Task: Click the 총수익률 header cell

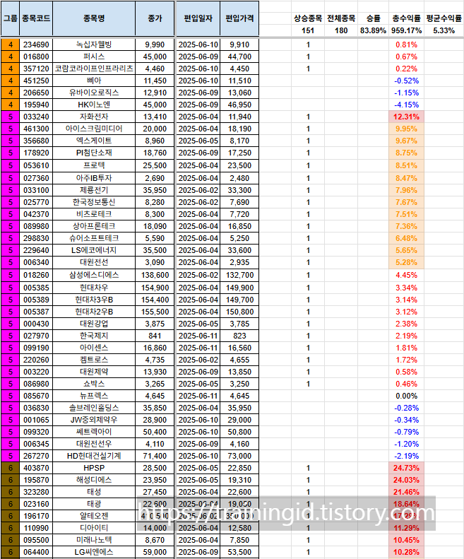Action: tap(406, 18)
